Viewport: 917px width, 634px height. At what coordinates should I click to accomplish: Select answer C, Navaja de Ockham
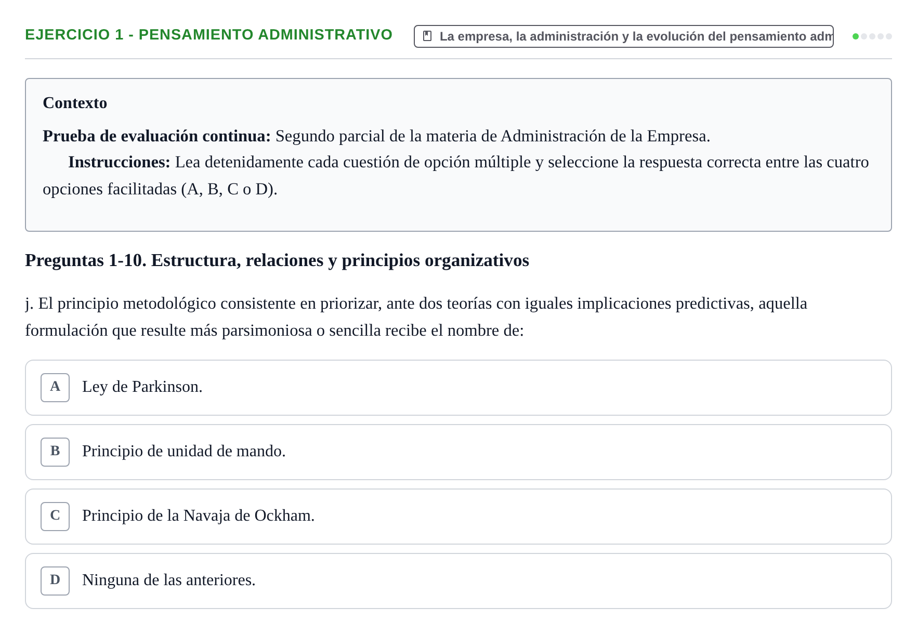[458, 517]
